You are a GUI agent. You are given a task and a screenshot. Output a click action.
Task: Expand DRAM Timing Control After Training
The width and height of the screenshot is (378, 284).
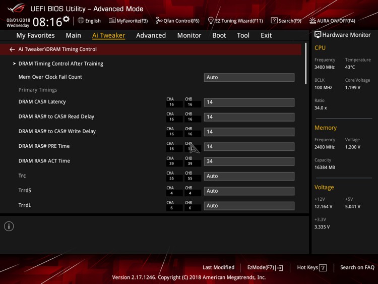pos(61,64)
